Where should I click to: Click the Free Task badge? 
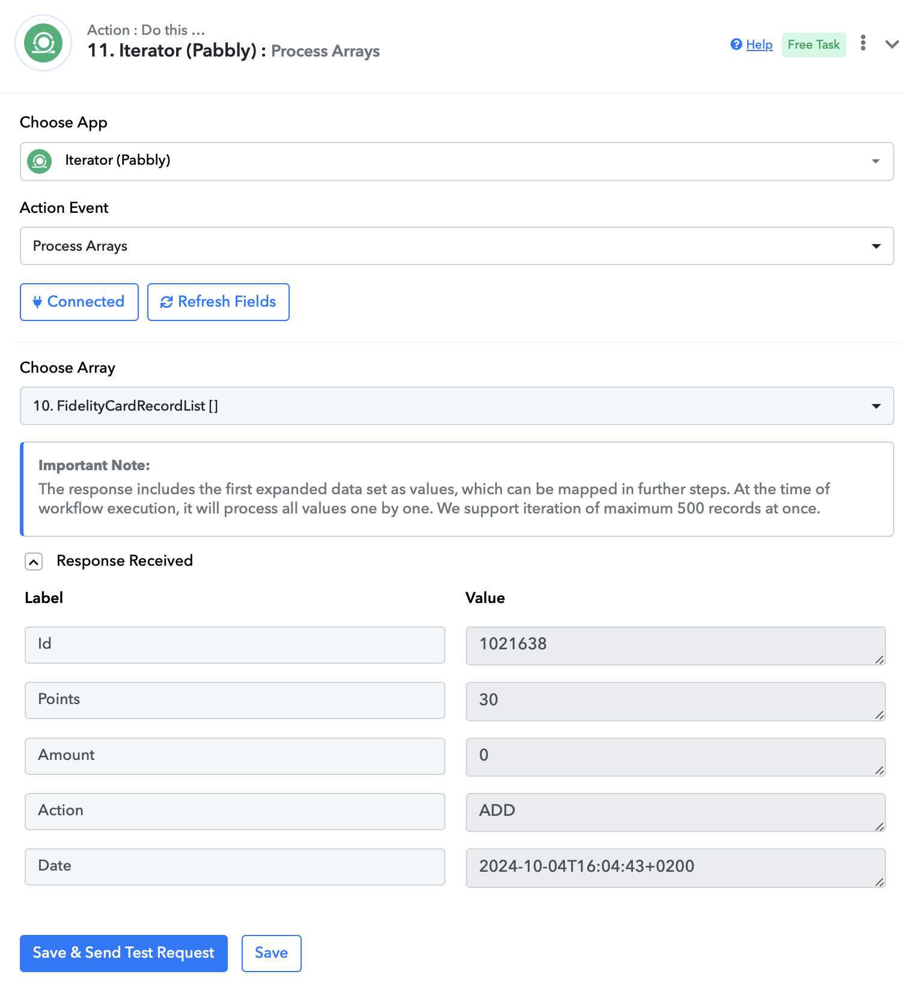pos(814,44)
